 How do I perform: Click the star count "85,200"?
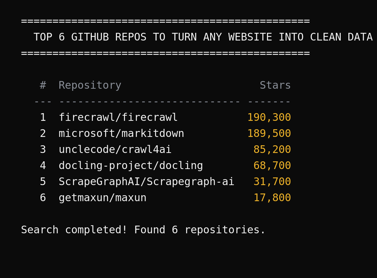[272, 149]
